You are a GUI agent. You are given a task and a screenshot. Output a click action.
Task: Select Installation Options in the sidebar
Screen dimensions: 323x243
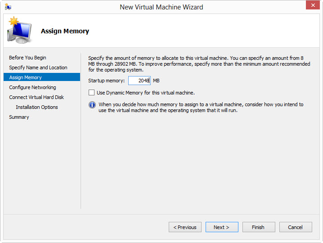coord(37,107)
